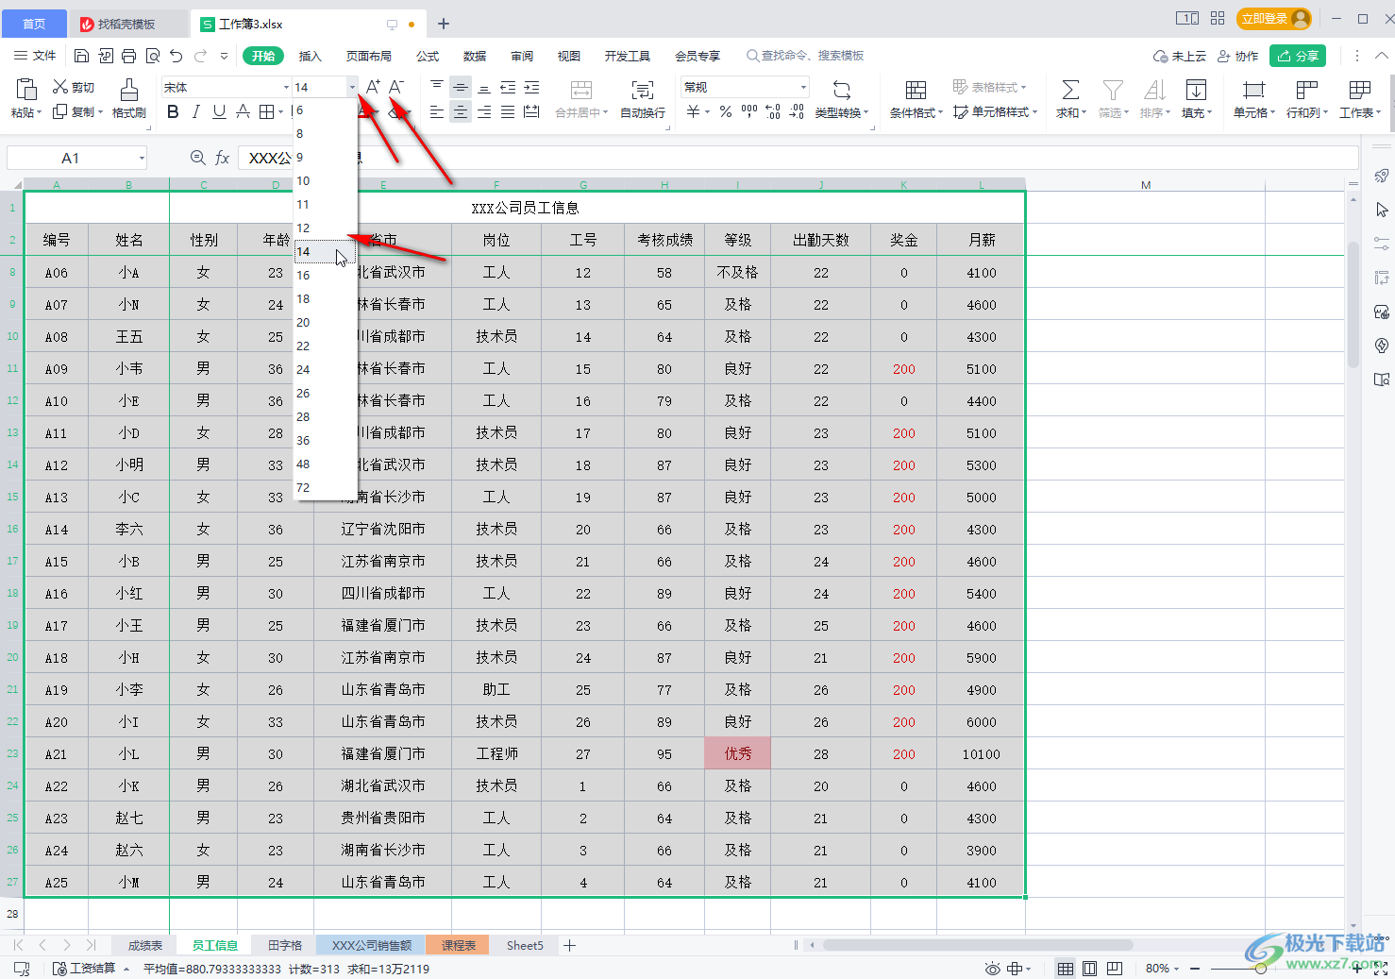Click the search commands (查找命令) field

pos(805,56)
